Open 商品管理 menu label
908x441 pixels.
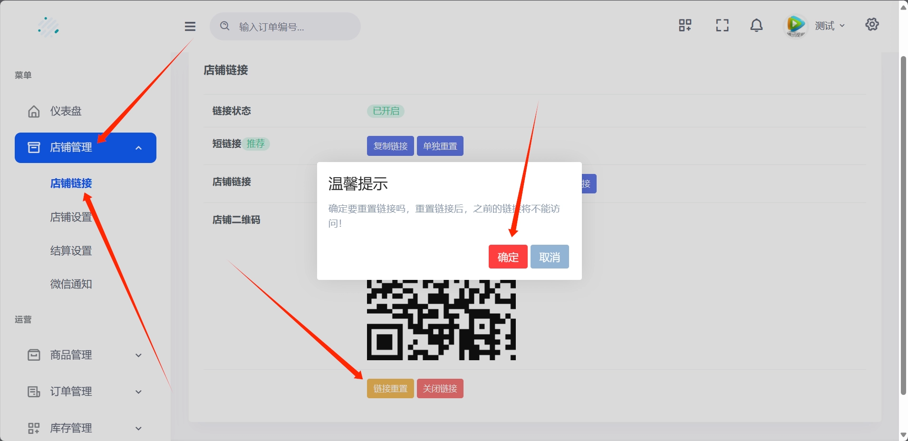pyautogui.click(x=71, y=355)
